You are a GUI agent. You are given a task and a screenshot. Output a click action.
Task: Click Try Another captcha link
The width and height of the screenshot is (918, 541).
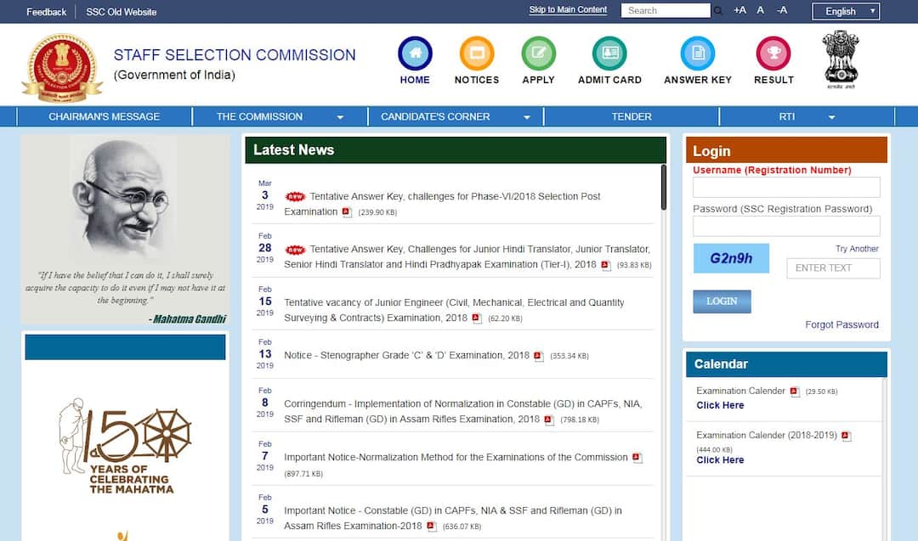pyautogui.click(x=857, y=249)
